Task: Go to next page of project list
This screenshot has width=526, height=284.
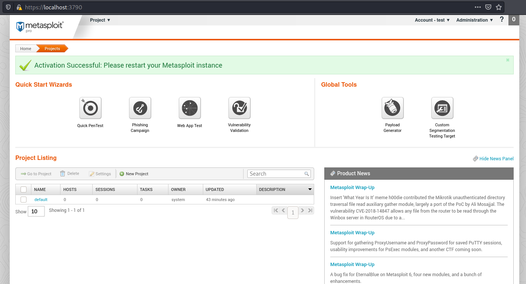Action: pos(303,210)
